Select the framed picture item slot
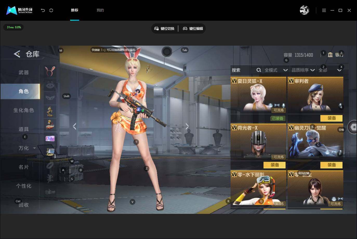The width and height of the screenshot is (357, 239). [x=50, y=152]
